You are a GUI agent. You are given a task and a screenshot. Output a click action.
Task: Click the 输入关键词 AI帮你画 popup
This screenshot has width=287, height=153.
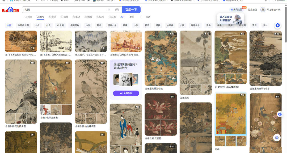click(x=231, y=19)
